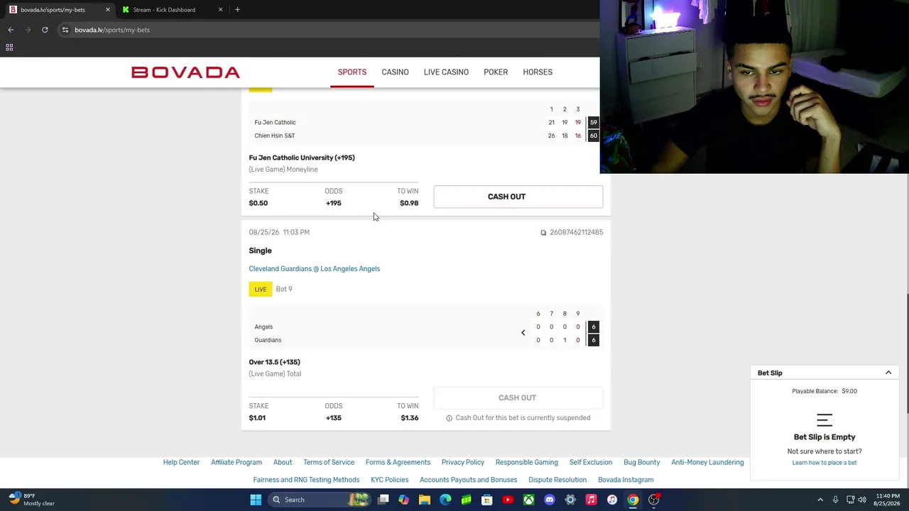This screenshot has width=909, height=511.
Task: Open the KYC Policies link
Action: click(x=390, y=480)
